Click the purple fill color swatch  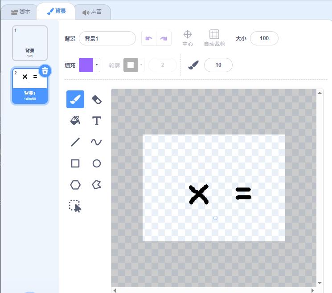coord(86,65)
